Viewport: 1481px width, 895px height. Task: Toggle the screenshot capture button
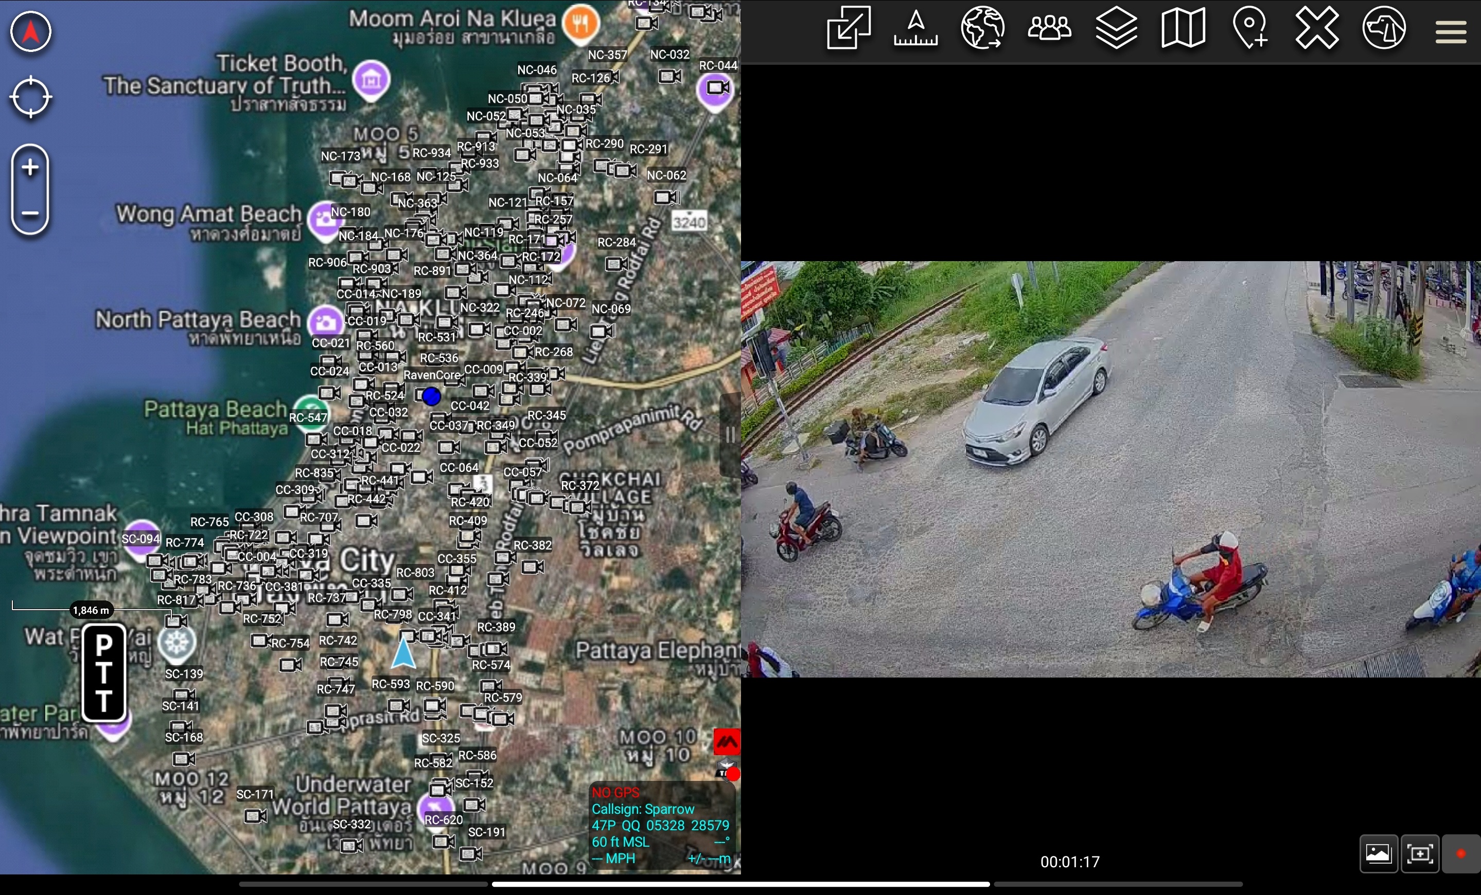1379,853
